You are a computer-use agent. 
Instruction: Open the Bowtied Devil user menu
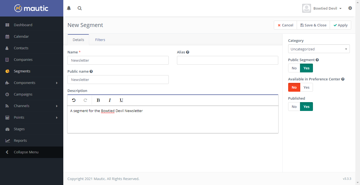[327, 8]
